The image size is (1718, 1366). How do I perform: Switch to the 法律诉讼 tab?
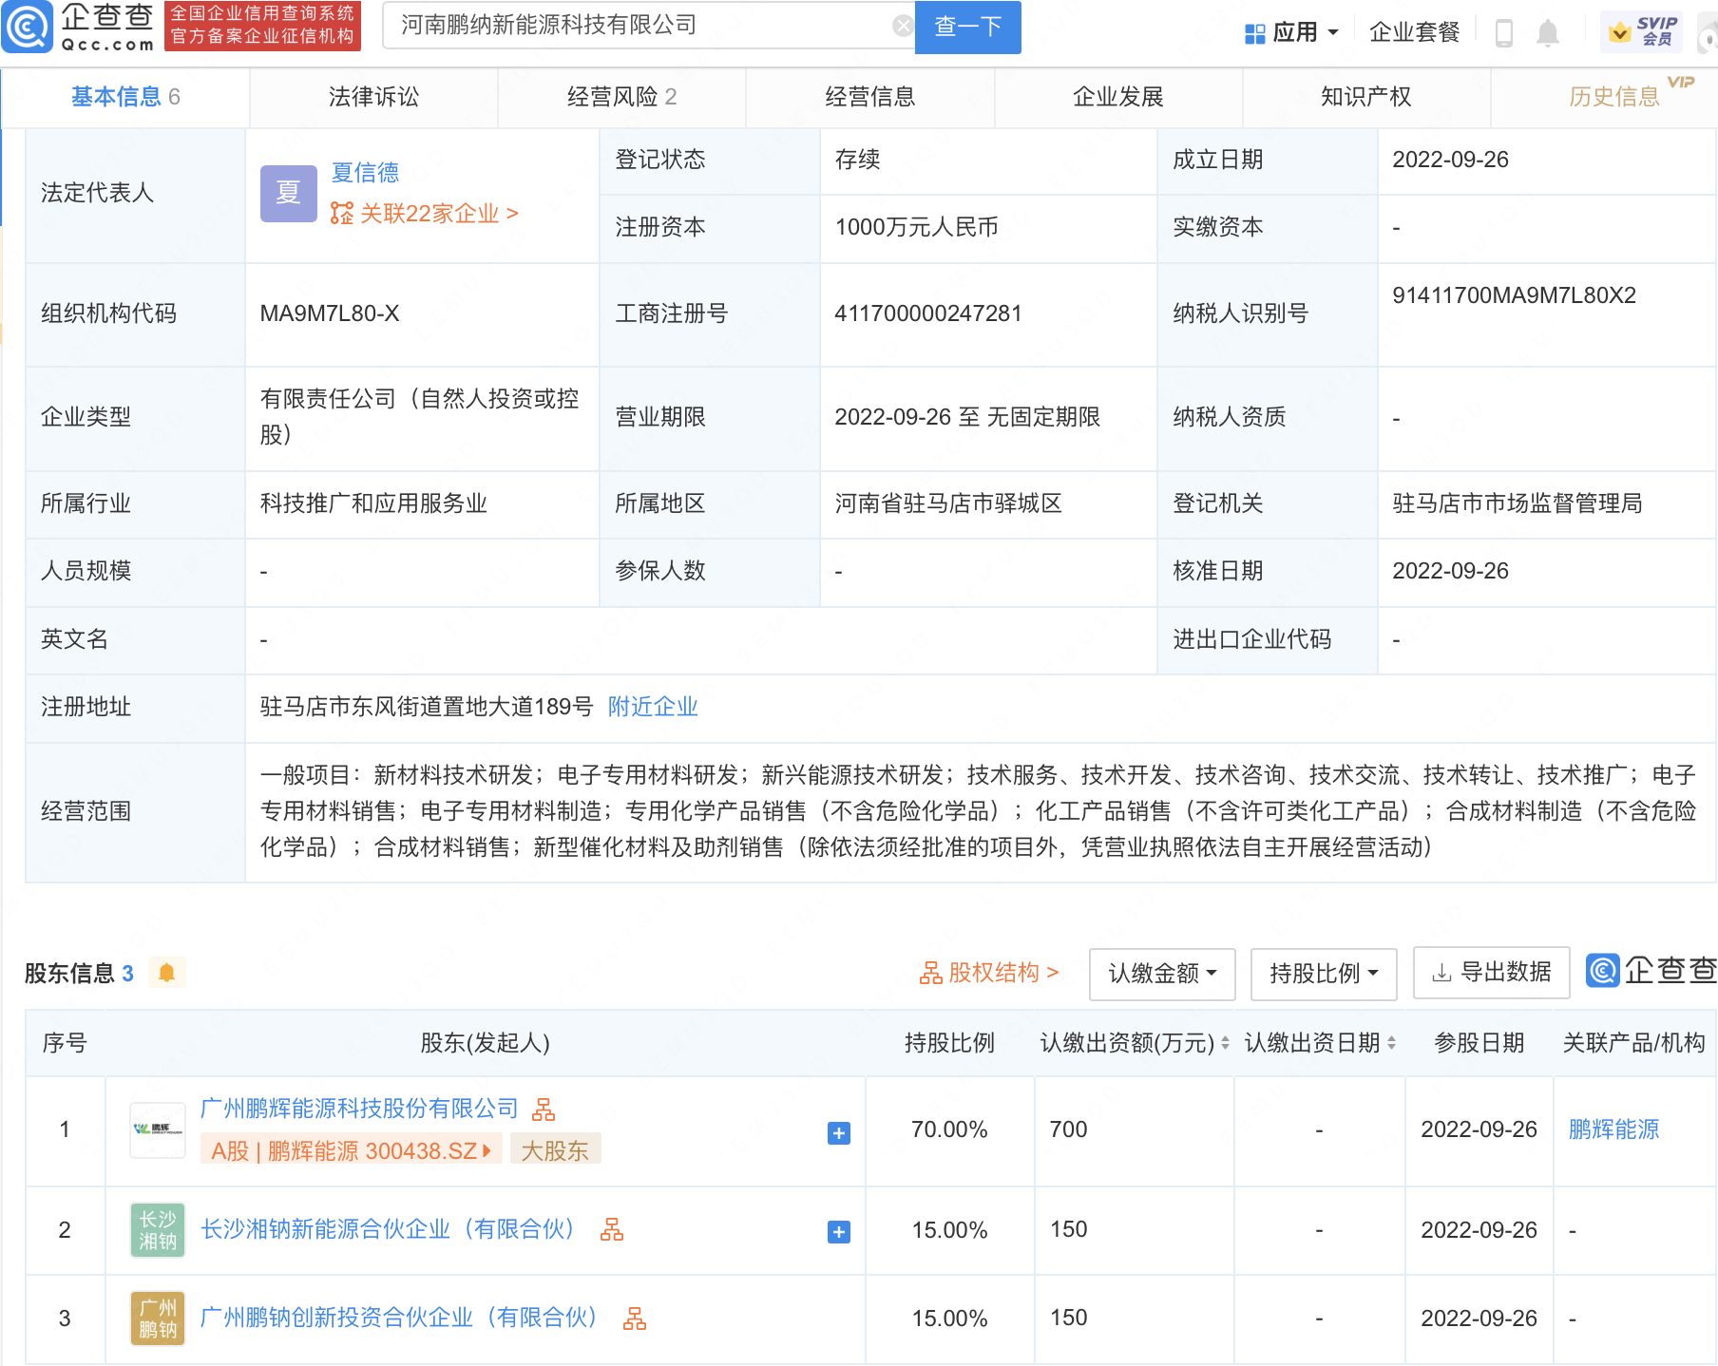(x=372, y=96)
